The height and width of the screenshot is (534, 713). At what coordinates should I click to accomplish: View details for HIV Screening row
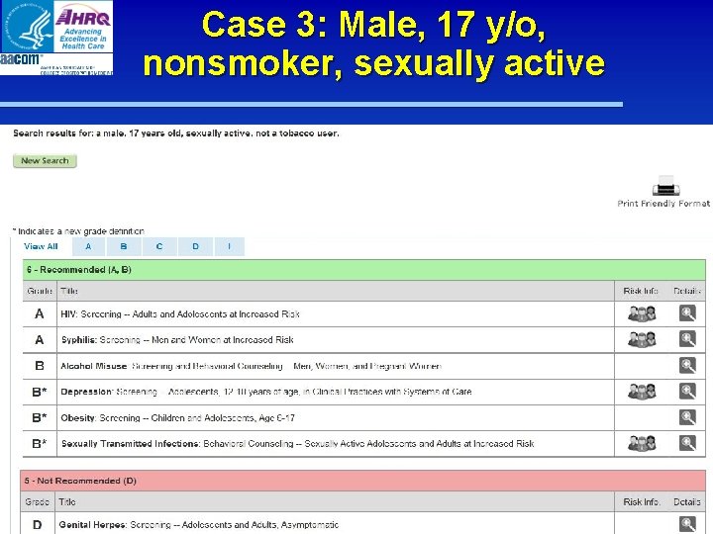[x=687, y=313]
